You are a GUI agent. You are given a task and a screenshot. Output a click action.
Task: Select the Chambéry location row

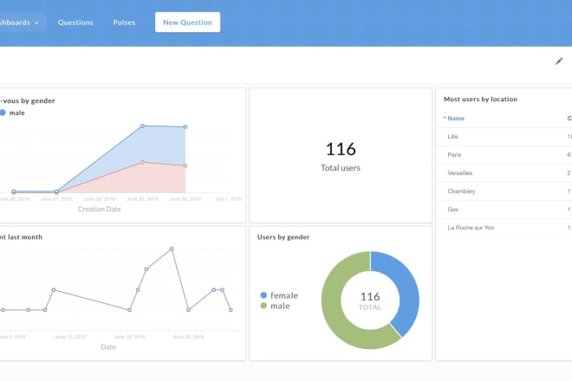[x=504, y=191]
